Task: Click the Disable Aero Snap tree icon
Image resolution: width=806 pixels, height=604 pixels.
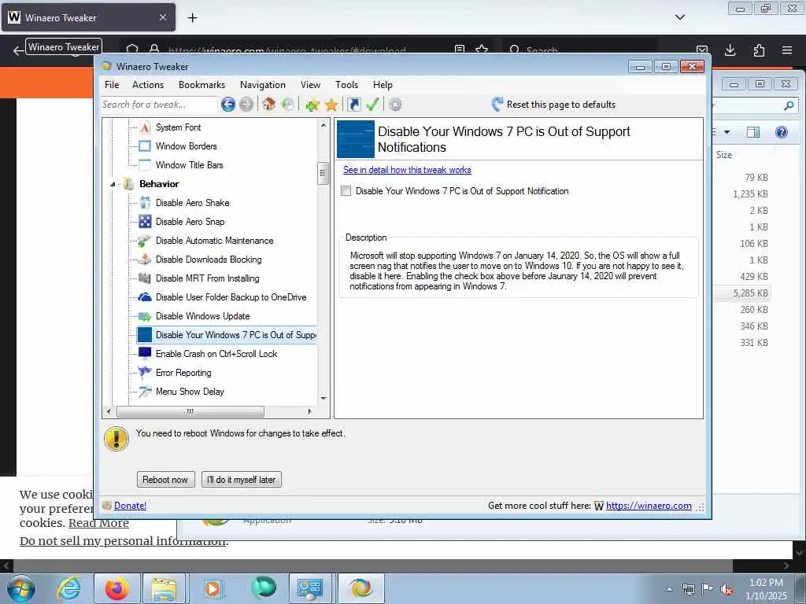Action: (145, 221)
